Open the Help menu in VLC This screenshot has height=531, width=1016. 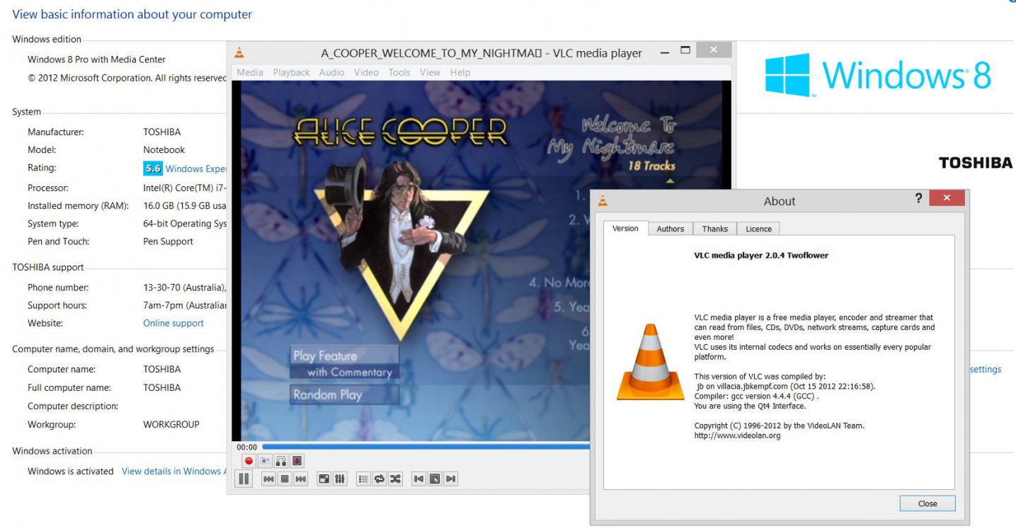pos(460,72)
